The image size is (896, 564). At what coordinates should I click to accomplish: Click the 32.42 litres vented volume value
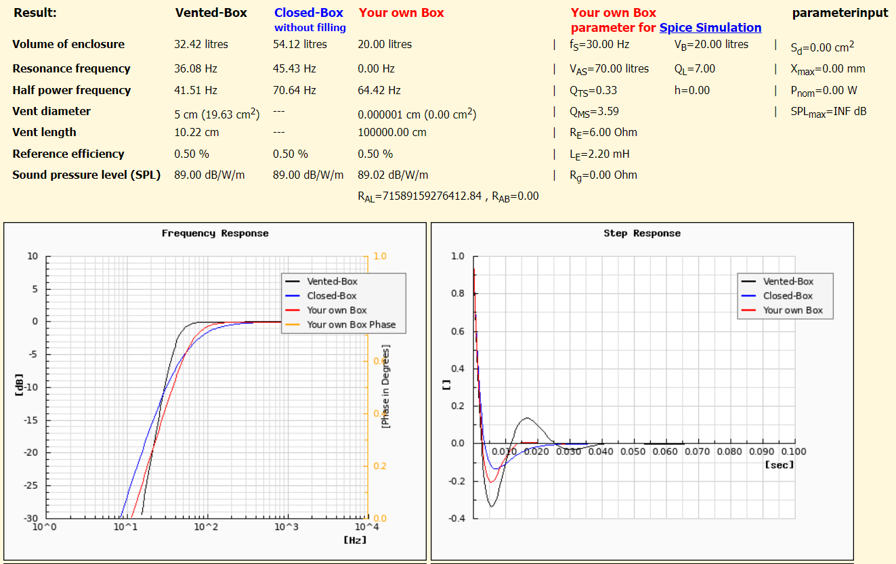(201, 44)
